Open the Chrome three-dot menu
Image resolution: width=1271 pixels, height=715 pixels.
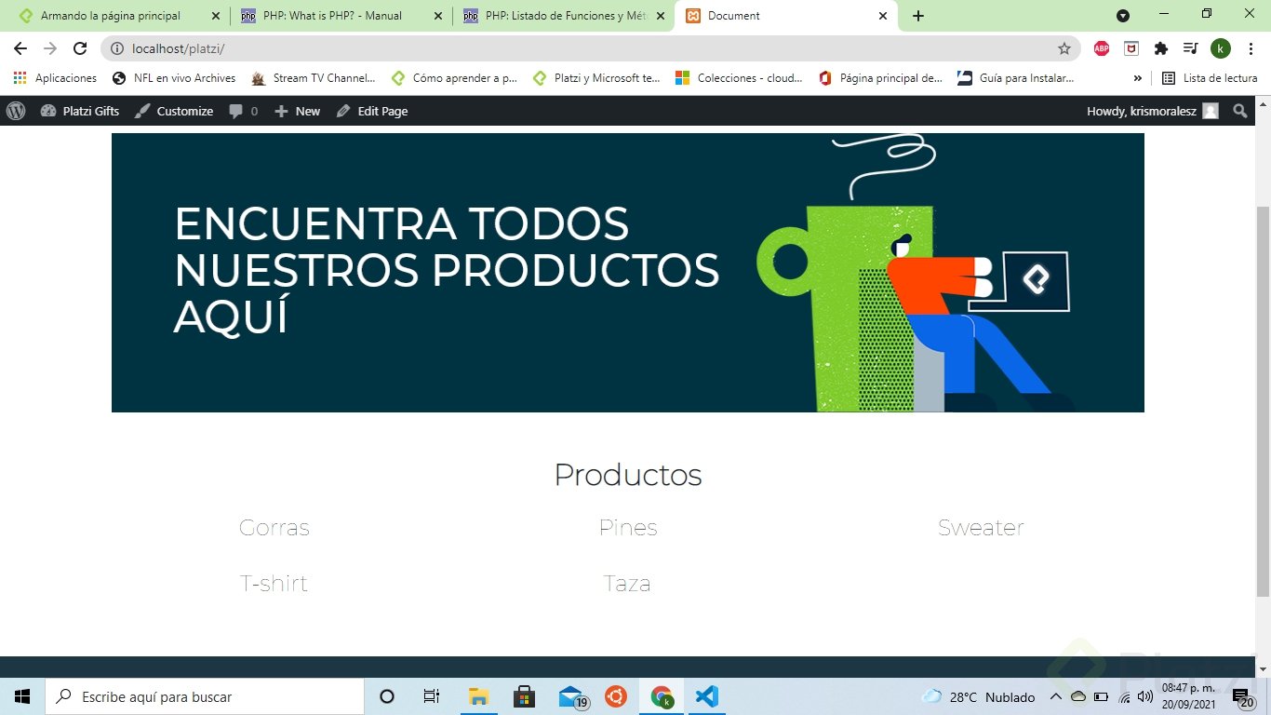[x=1251, y=48]
